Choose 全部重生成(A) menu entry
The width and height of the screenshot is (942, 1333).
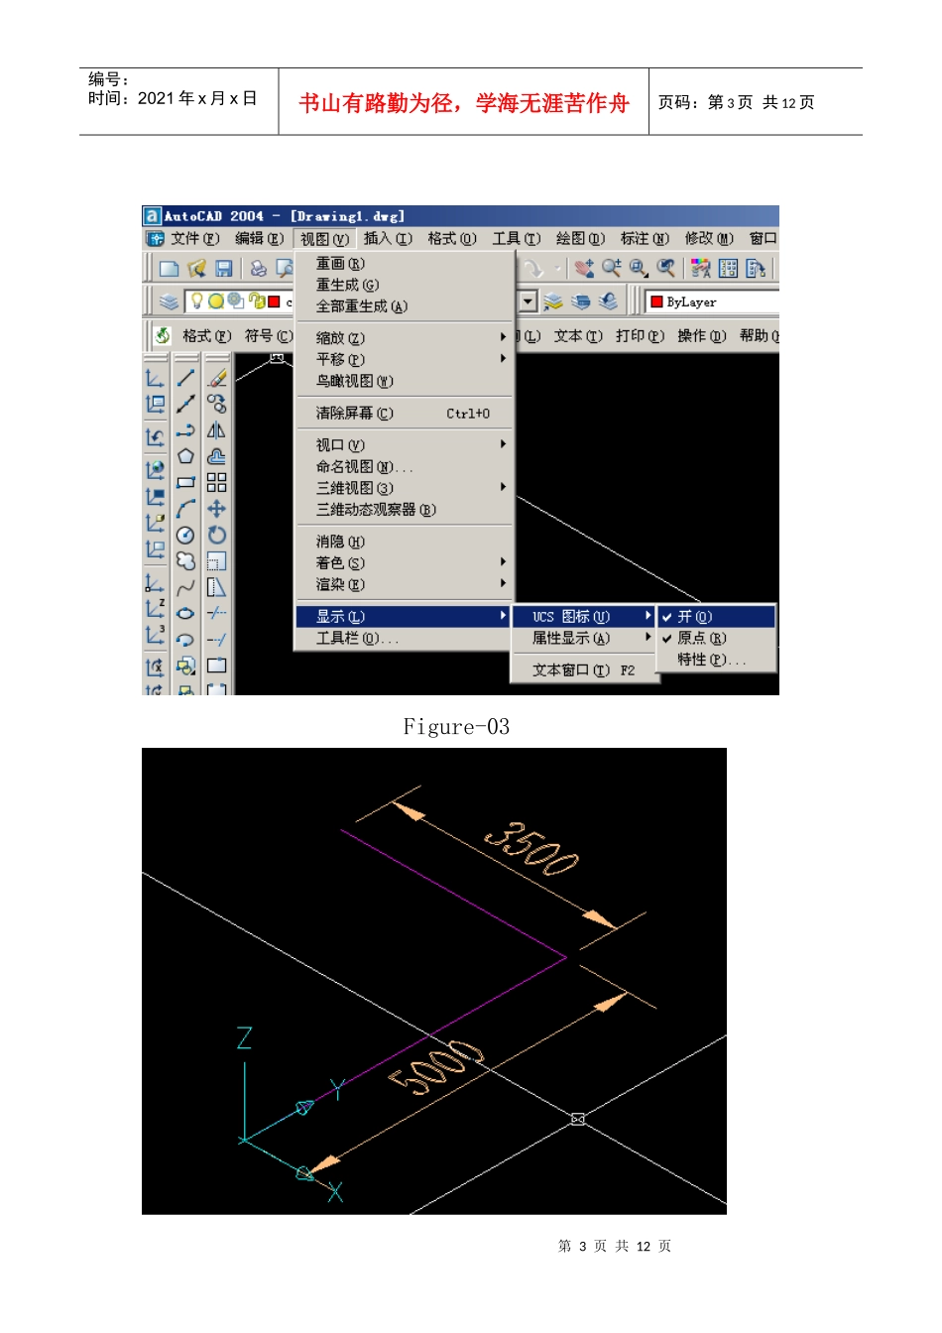click(x=404, y=305)
